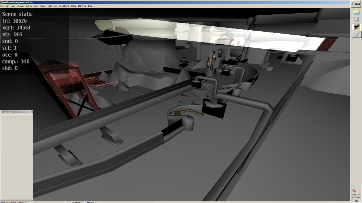
Task: Click the 'comp.: 146' scene stat
Action: coord(16,62)
